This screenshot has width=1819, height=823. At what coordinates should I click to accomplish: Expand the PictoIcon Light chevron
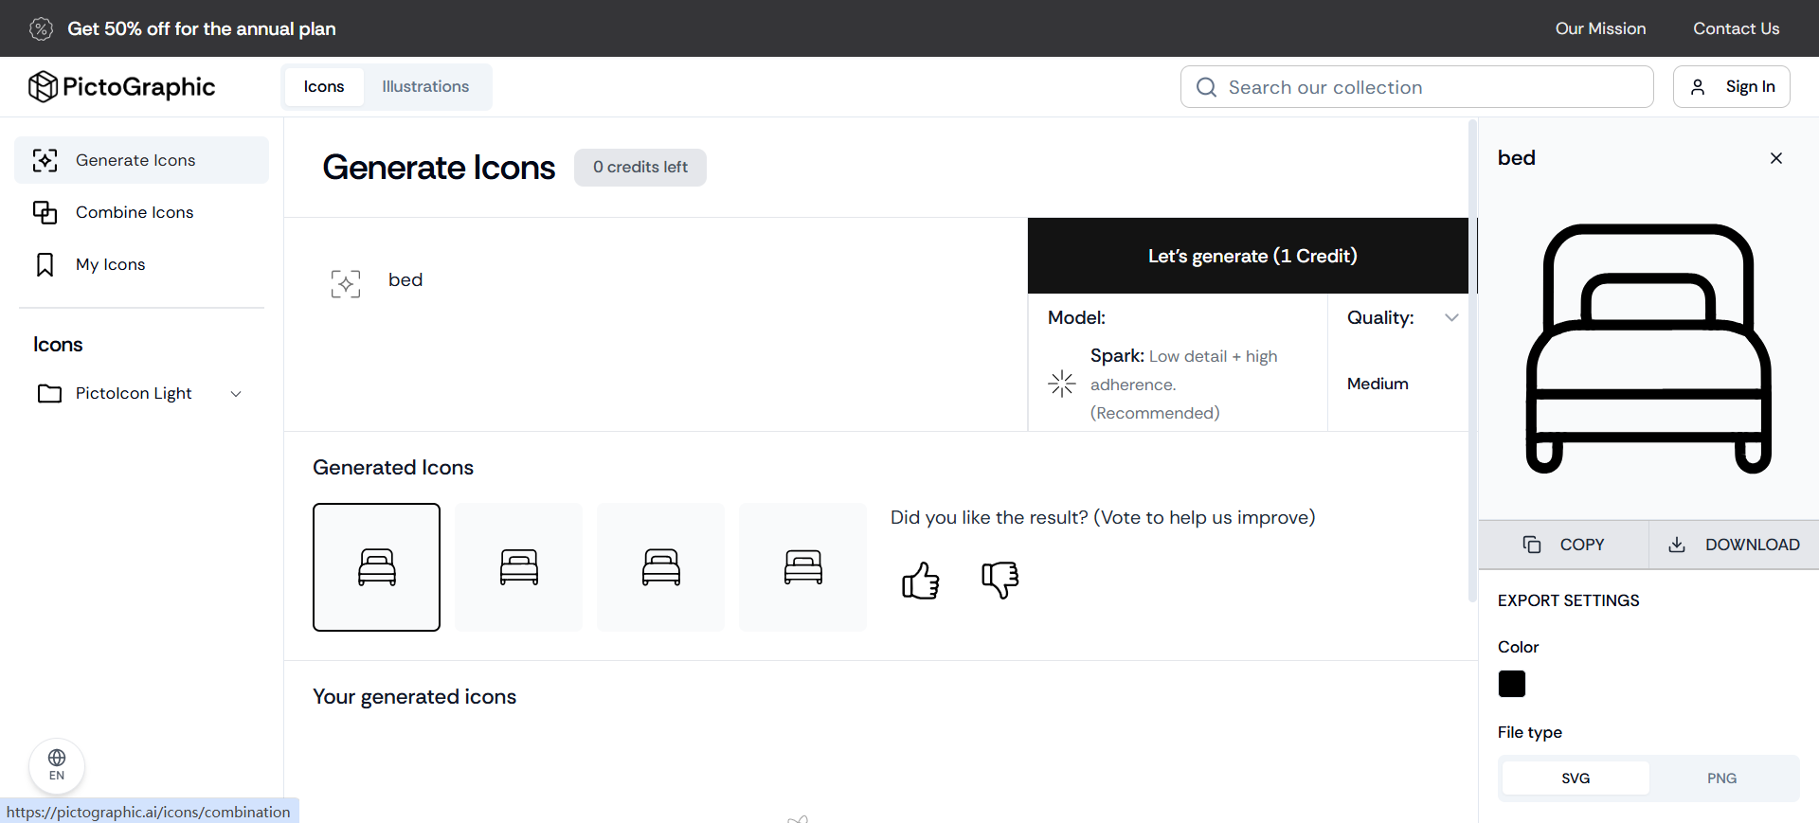click(x=236, y=394)
